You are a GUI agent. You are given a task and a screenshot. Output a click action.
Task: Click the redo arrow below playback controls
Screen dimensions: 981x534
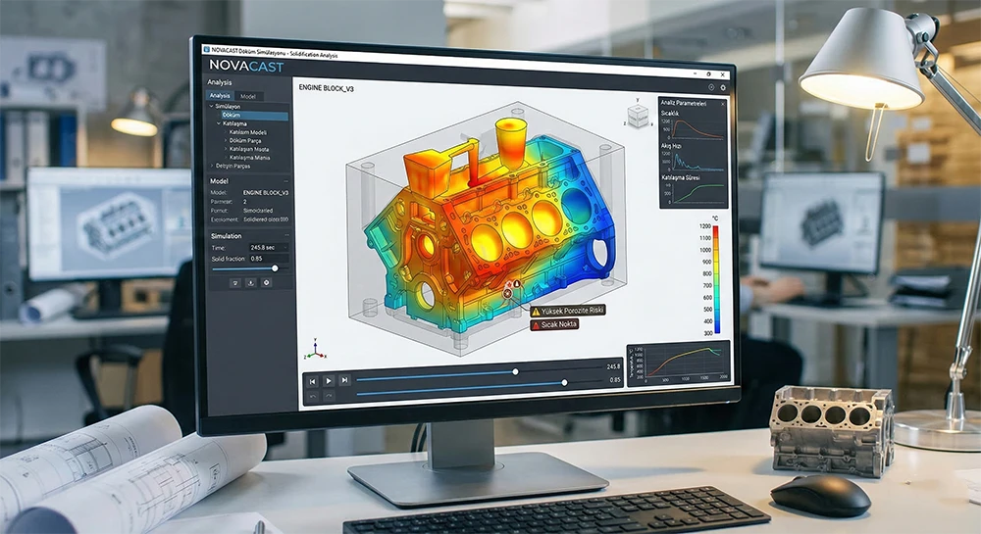click(x=328, y=395)
